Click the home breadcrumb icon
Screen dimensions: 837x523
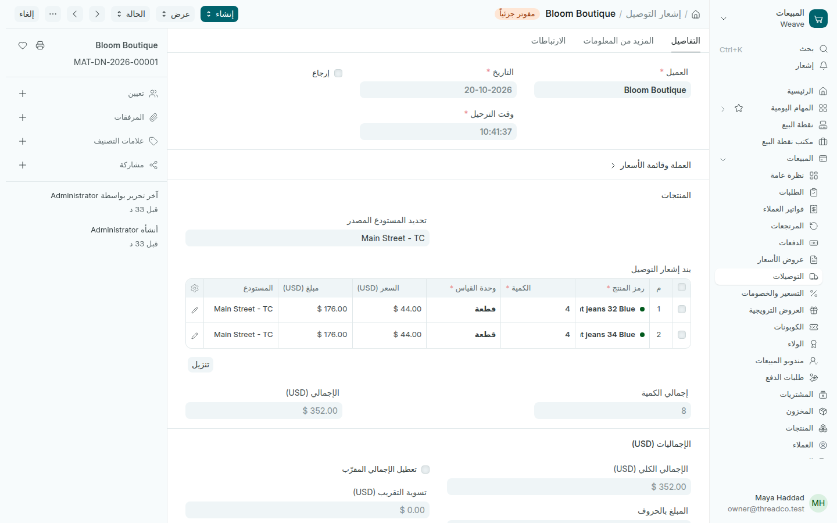(x=696, y=14)
